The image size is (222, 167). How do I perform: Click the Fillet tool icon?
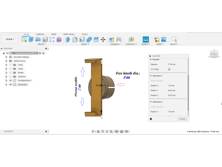[75, 40]
